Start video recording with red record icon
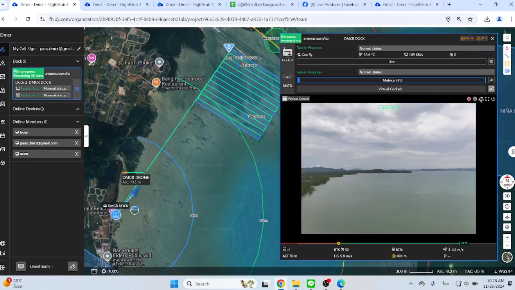 point(469,99)
